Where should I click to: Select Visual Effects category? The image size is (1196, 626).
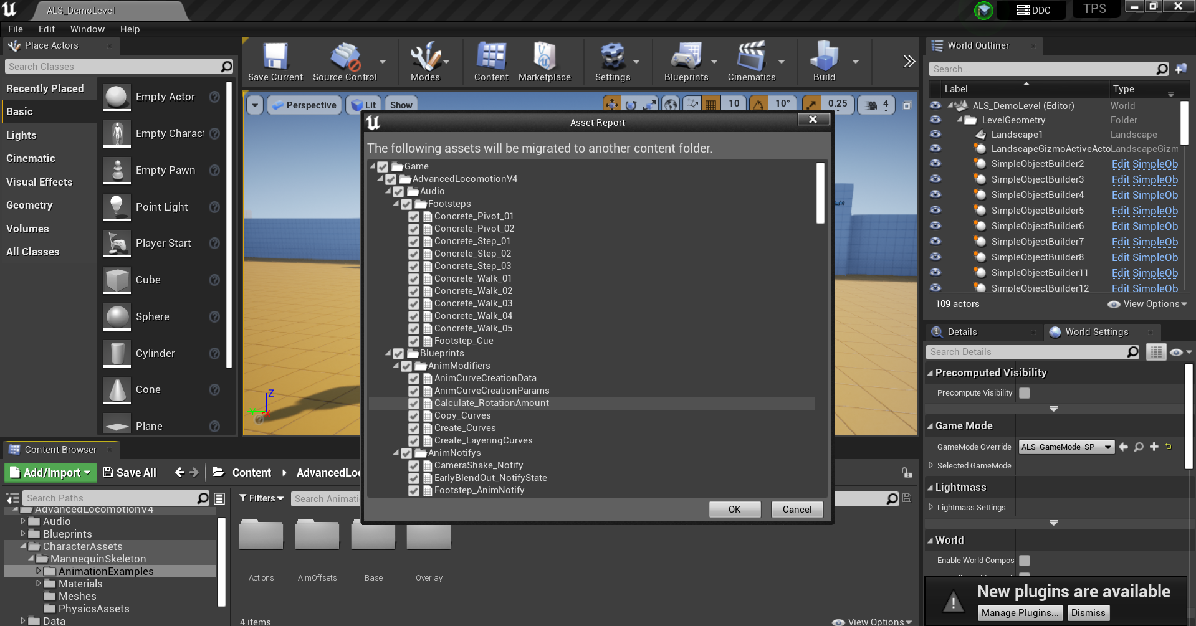tap(39, 182)
